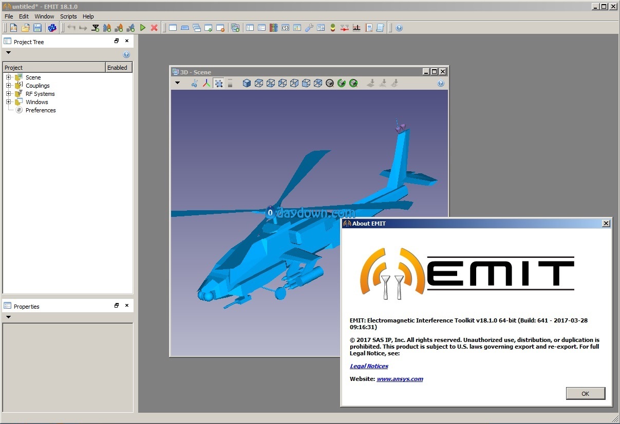The image size is (620, 424).
Task: Click the red X delete icon
Action: (x=154, y=28)
